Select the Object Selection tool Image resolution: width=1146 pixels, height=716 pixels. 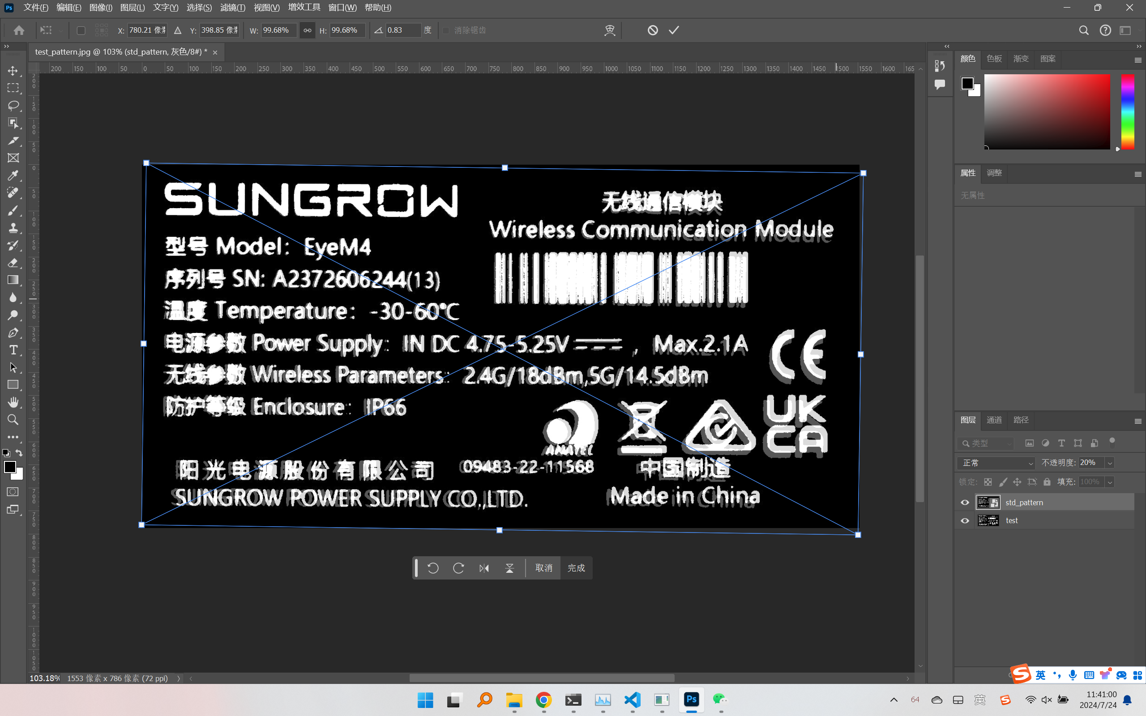pyautogui.click(x=13, y=123)
